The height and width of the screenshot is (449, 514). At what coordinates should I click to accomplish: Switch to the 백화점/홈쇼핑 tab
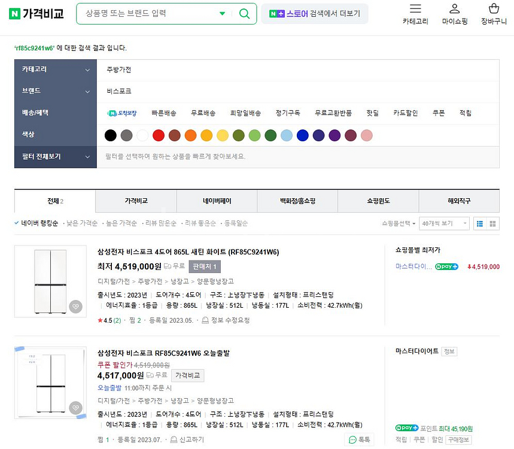tap(297, 201)
